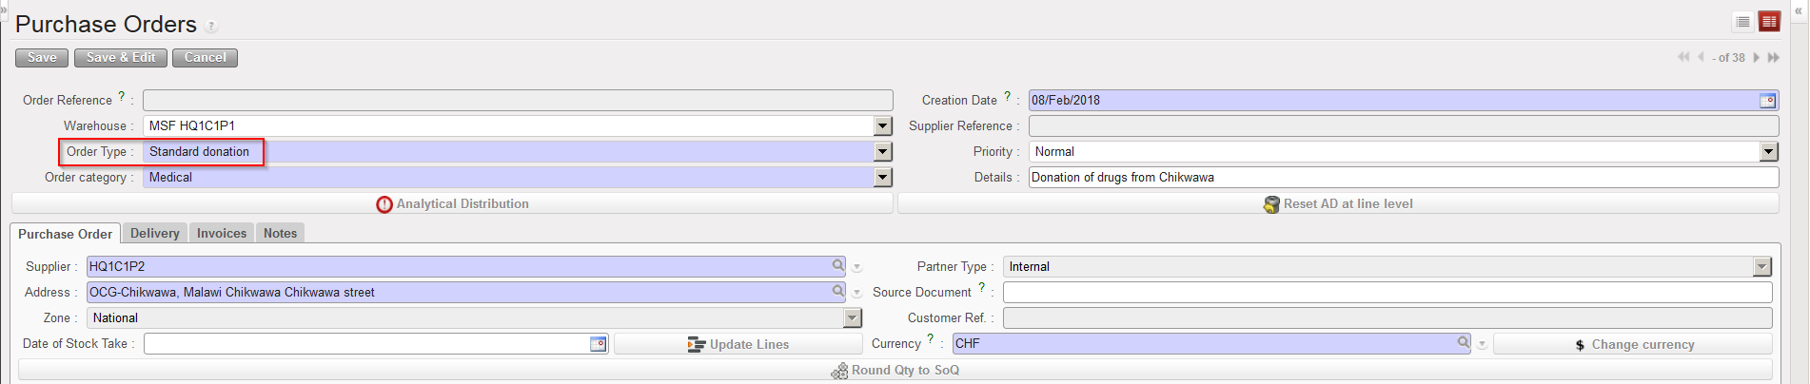This screenshot has width=1810, height=384.
Task: Expand the Order Type dropdown
Action: (x=883, y=152)
